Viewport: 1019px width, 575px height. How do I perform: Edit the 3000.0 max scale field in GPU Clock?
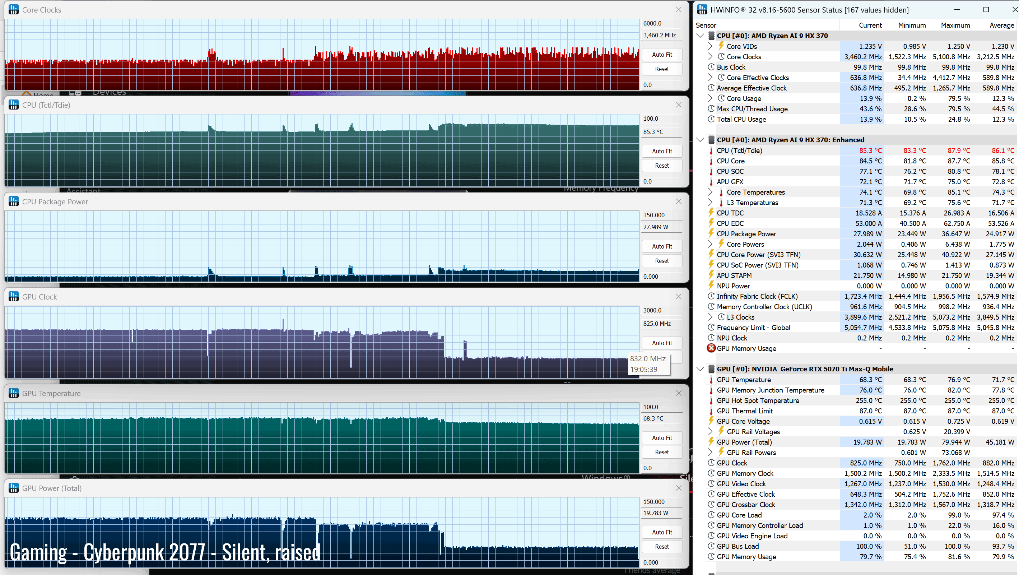[662, 310]
